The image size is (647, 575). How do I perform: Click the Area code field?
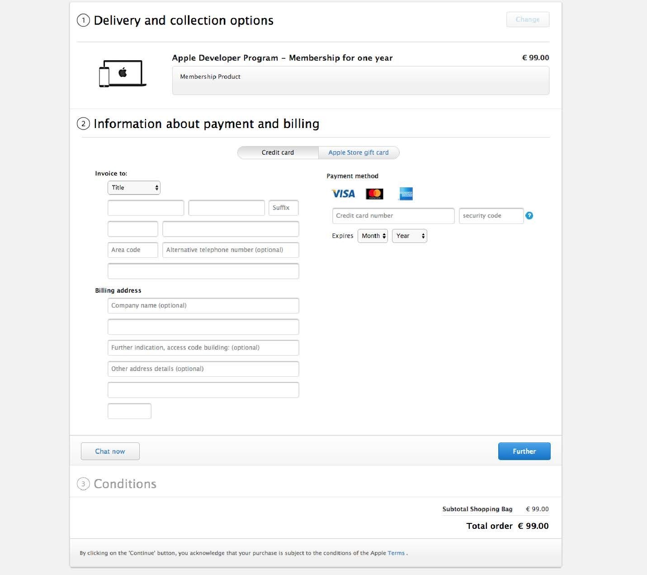[132, 250]
